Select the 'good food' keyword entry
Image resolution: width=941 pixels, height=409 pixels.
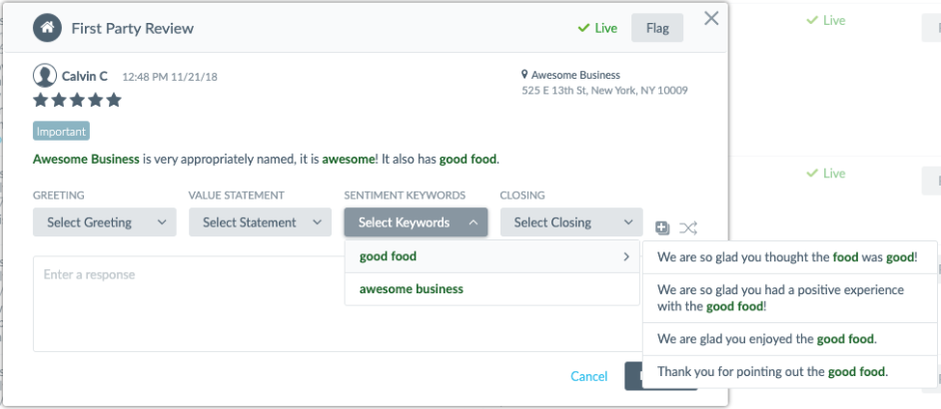pos(492,256)
